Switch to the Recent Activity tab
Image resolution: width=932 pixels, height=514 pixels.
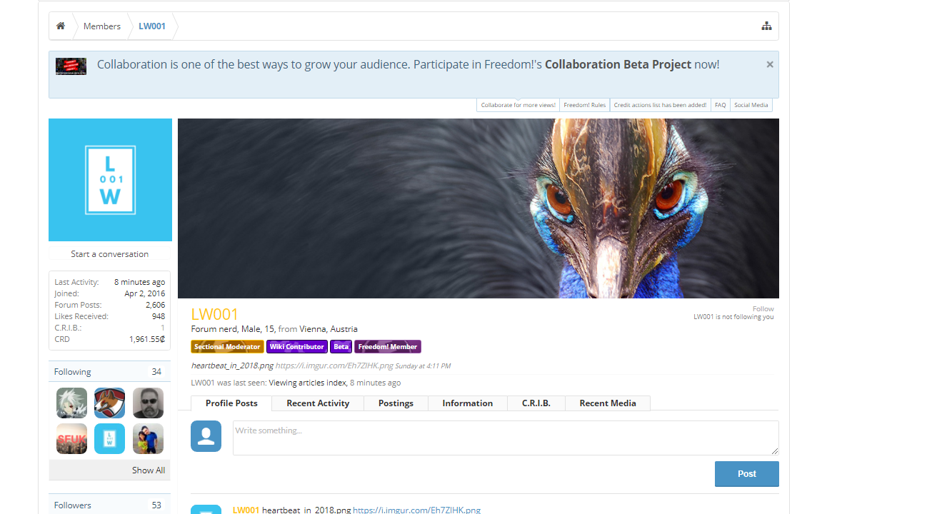[318, 403]
